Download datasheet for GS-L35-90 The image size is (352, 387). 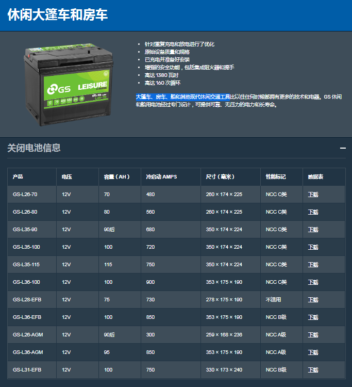[x=313, y=230]
